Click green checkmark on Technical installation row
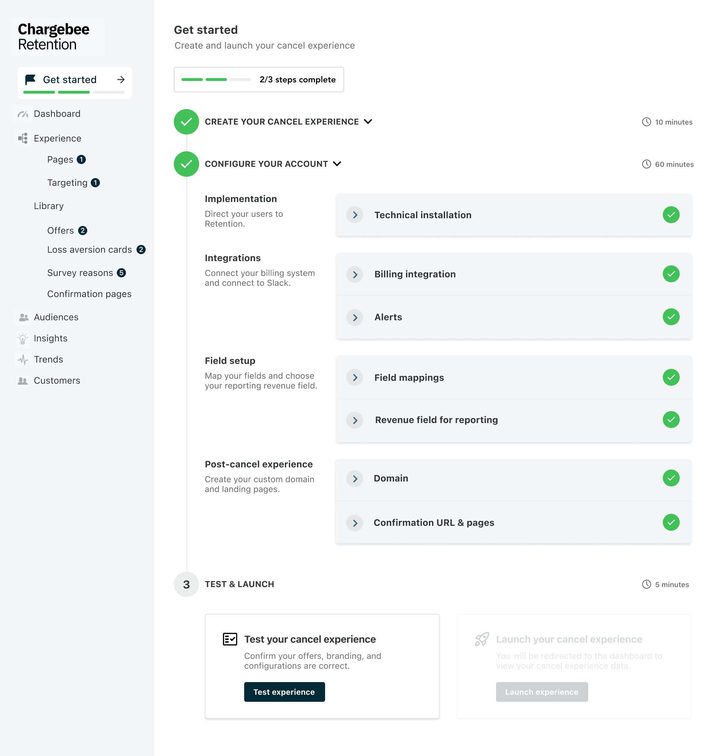Image resolution: width=717 pixels, height=756 pixels. 671,215
